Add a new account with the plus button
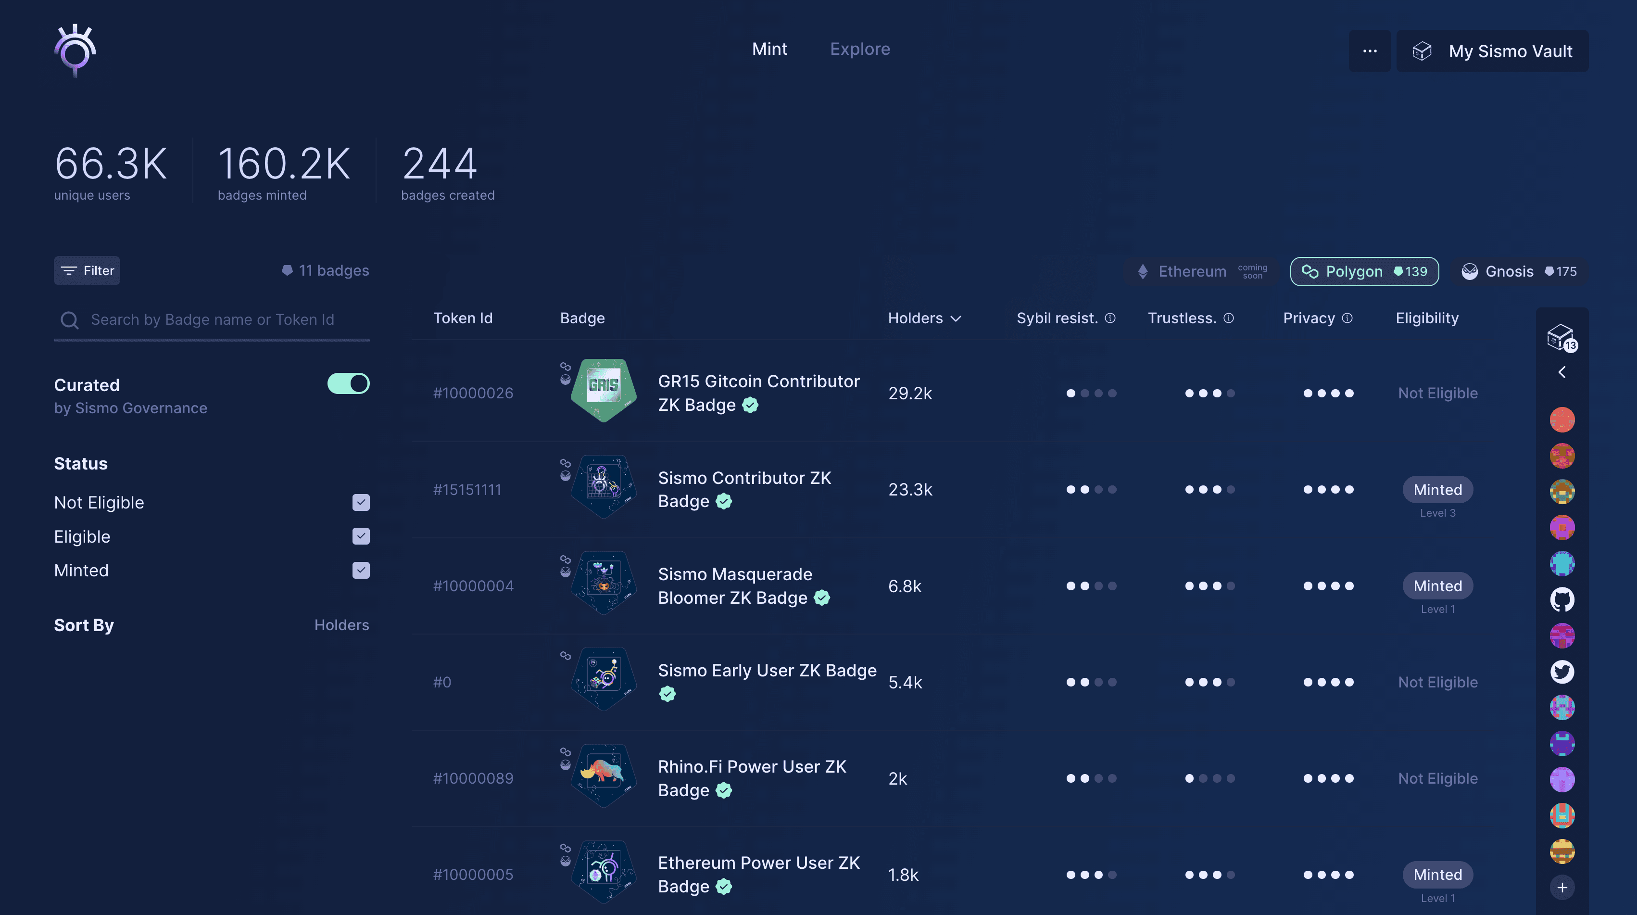The image size is (1637, 915). point(1561,887)
